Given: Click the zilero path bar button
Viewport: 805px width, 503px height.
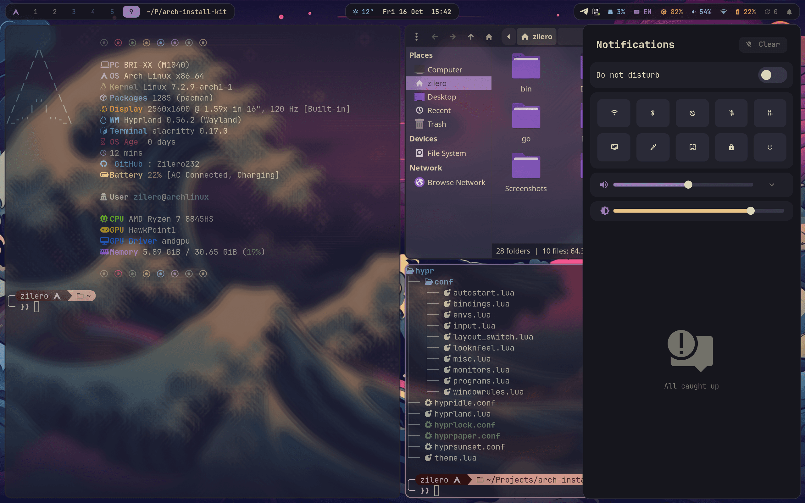Looking at the screenshot, I should 537,36.
